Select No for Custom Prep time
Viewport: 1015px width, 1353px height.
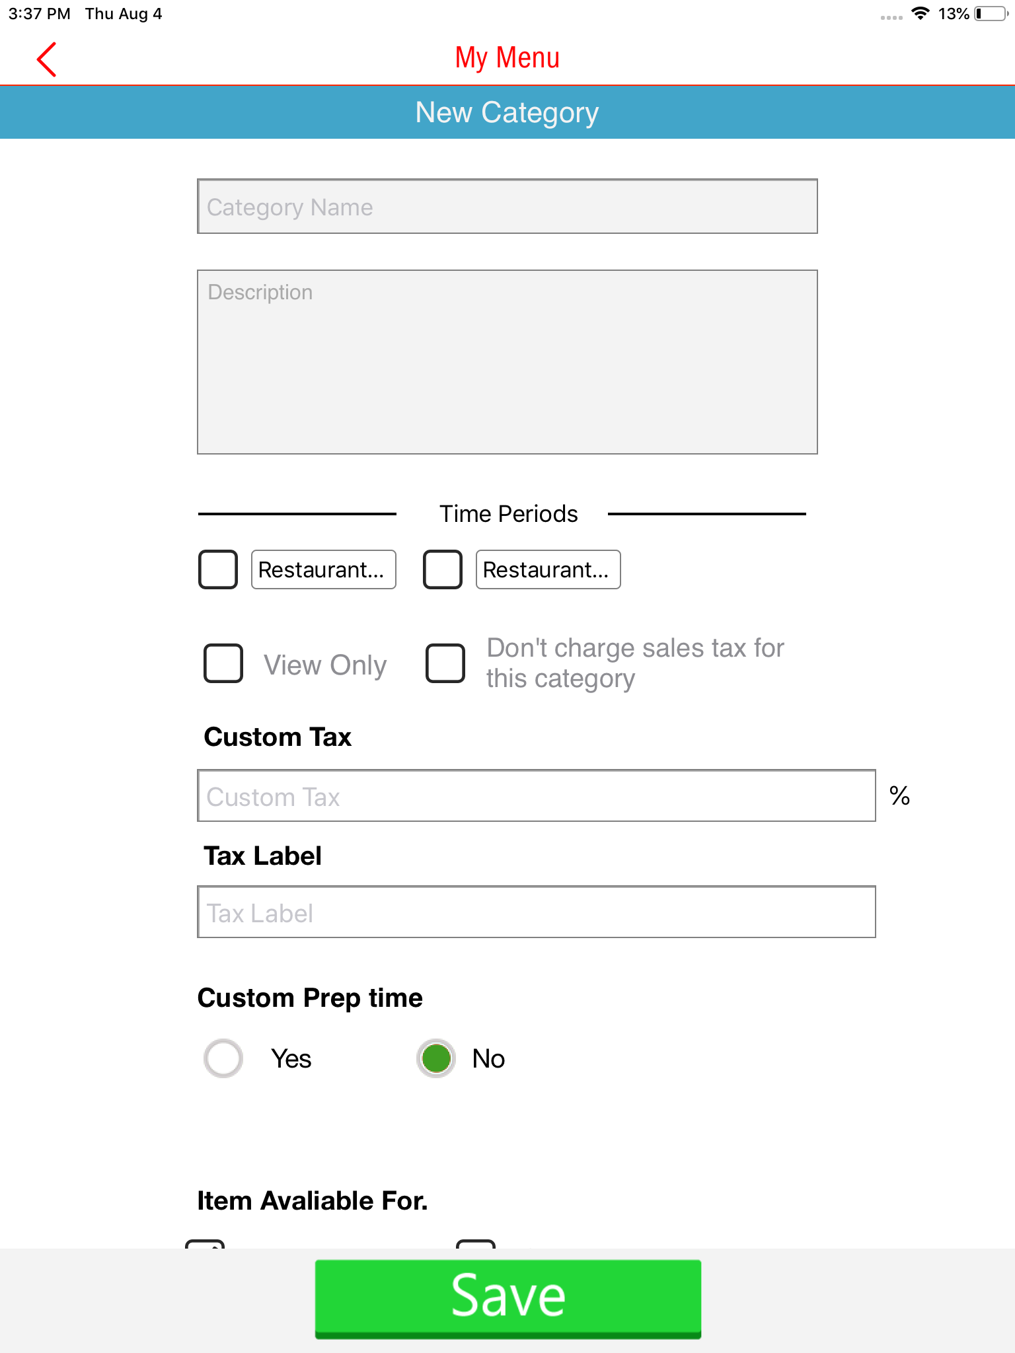pos(436,1058)
